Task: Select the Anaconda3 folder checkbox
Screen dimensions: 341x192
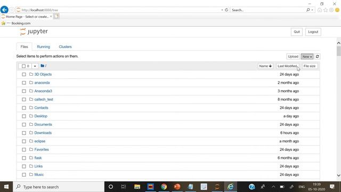Action: (24, 91)
